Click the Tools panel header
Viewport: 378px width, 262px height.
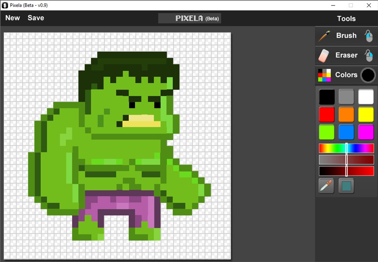pos(346,19)
